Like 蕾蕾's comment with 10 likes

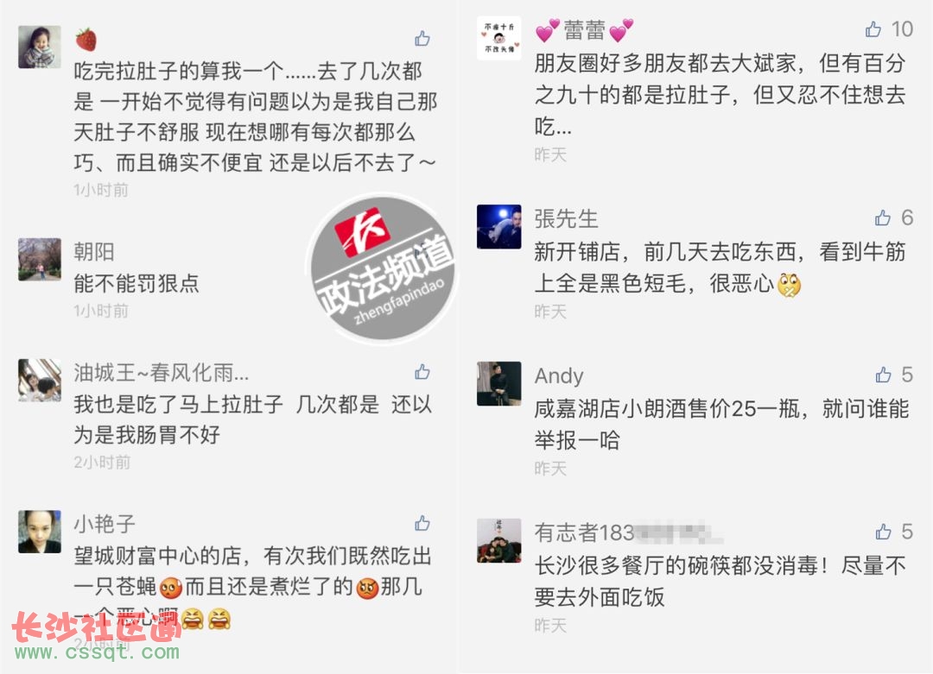[873, 28]
